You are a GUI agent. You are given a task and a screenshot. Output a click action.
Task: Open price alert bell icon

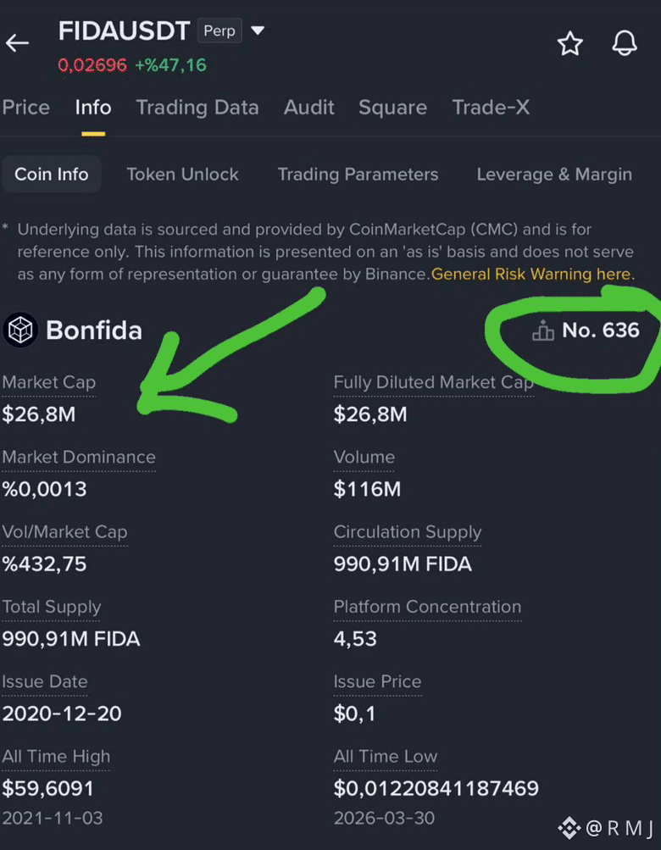tap(624, 43)
